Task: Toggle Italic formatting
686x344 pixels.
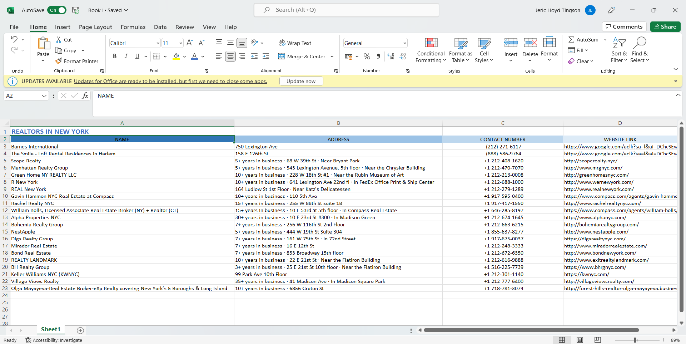Action: (126, 56)
